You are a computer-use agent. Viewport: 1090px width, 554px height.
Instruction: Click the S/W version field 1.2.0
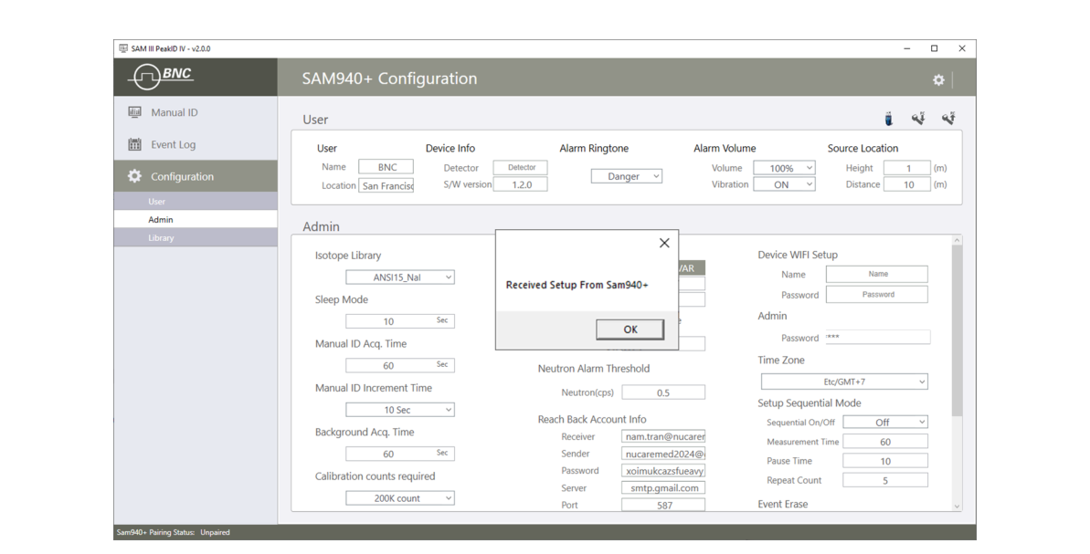click(x=521, y=184)
